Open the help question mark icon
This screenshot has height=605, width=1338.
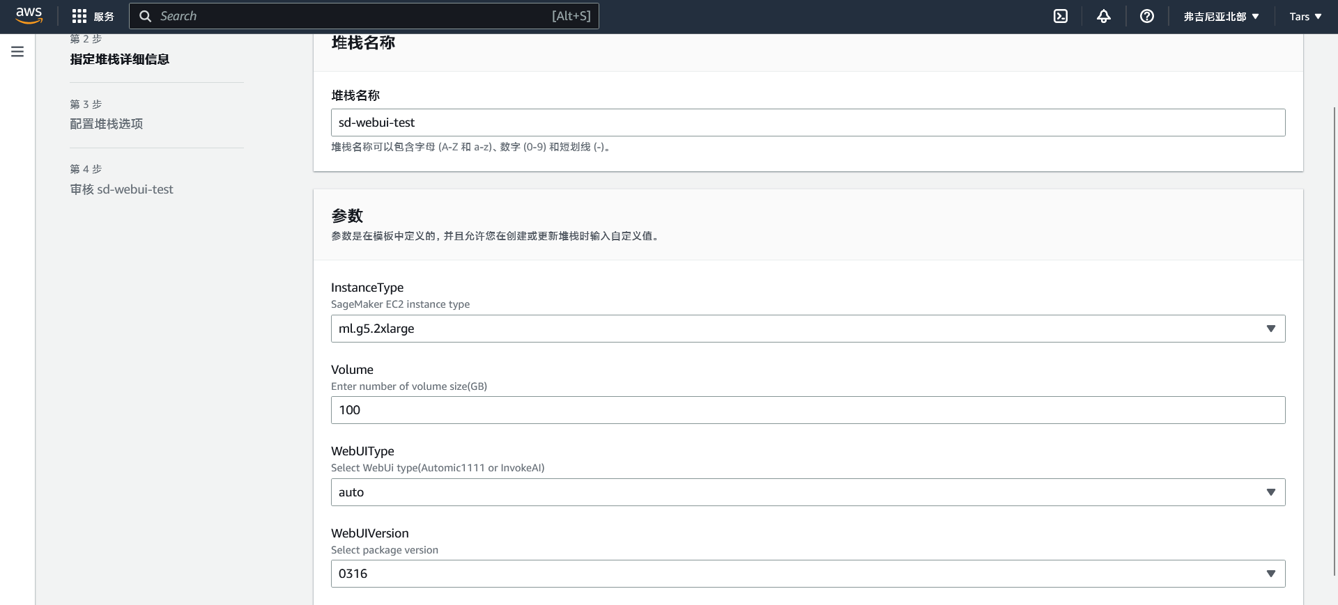tap(1146, 16)
